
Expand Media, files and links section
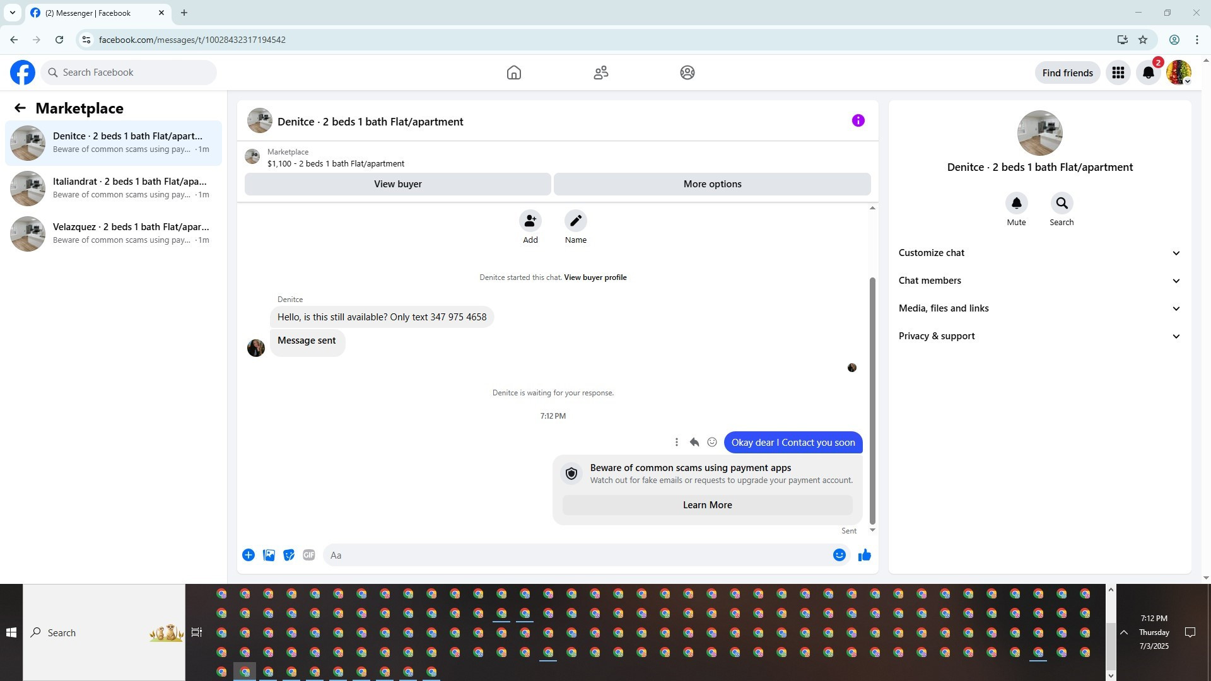(1039, 308)
